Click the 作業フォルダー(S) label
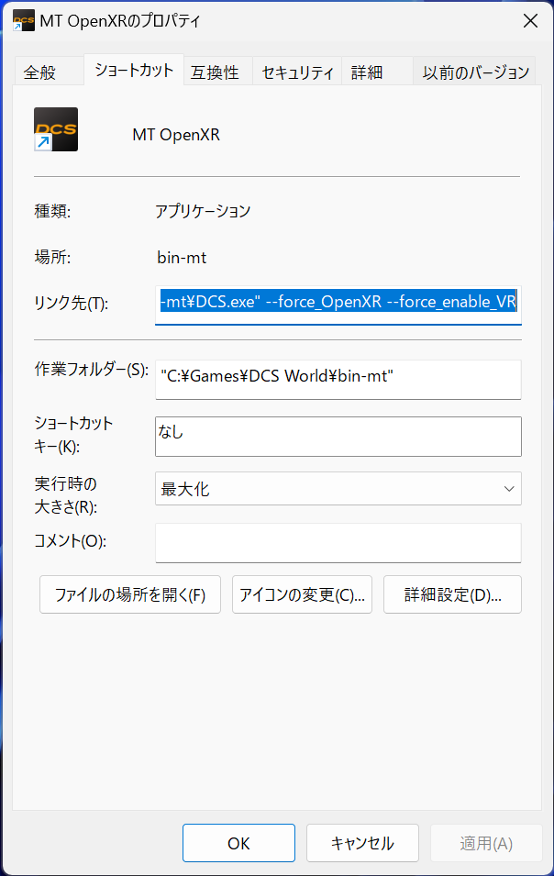 tap(92, 370)
